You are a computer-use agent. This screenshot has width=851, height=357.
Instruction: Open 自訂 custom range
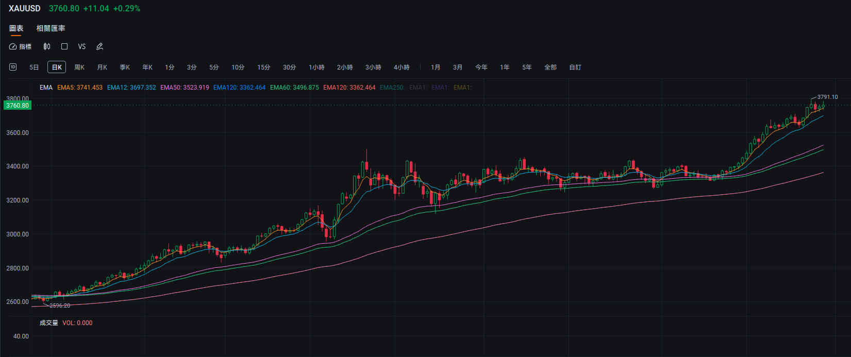tap(575, 67)
